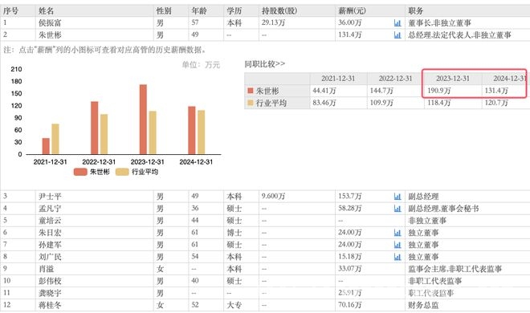Click salary value 70.16万
The height and width of the screenshot is (313, 530).
point(350,305)
